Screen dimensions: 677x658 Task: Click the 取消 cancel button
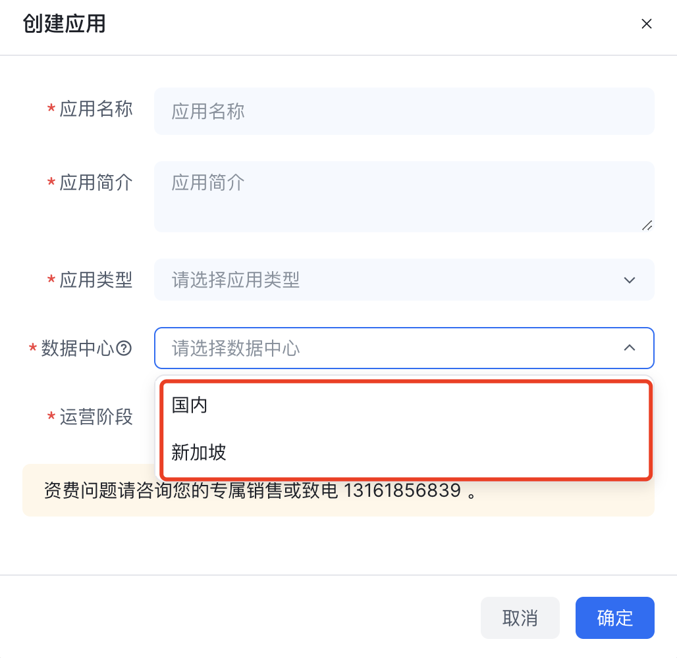(520, 618)
